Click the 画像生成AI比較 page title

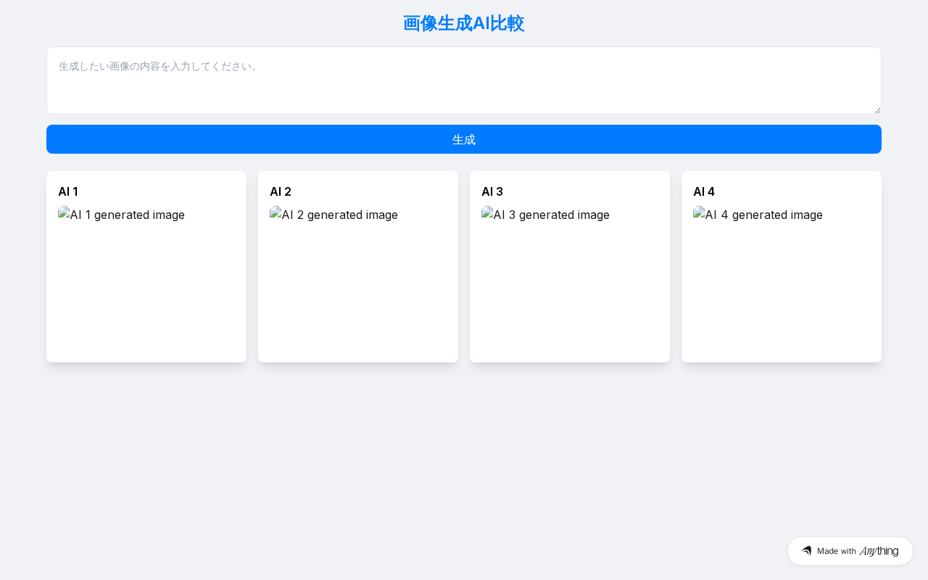[x=464, y=23]
